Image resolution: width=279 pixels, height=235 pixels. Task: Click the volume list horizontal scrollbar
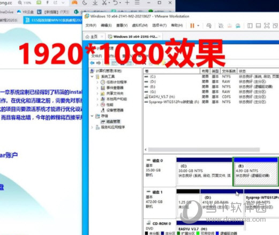pyautogui.click(x=204, y=150)
